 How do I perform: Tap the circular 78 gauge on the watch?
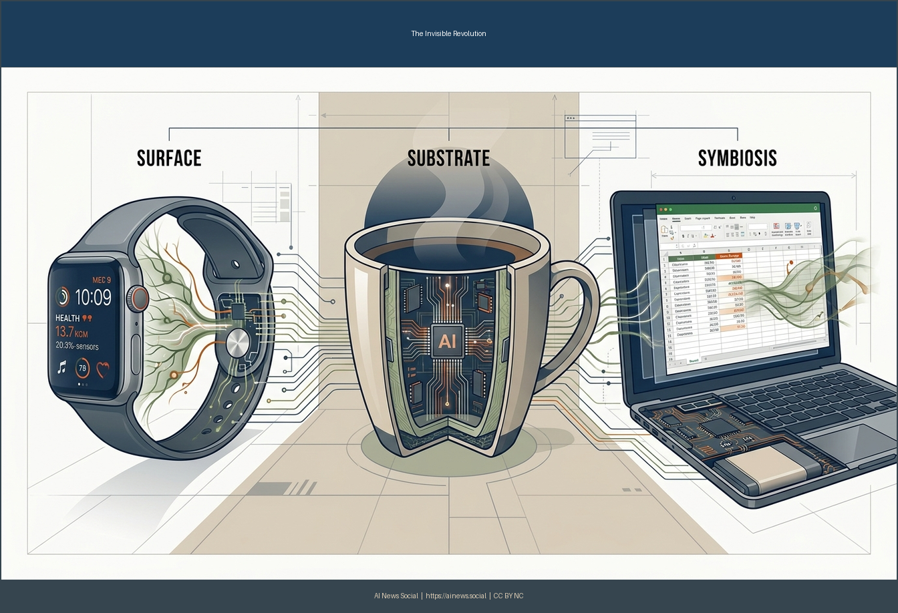(x=82, y=368)
